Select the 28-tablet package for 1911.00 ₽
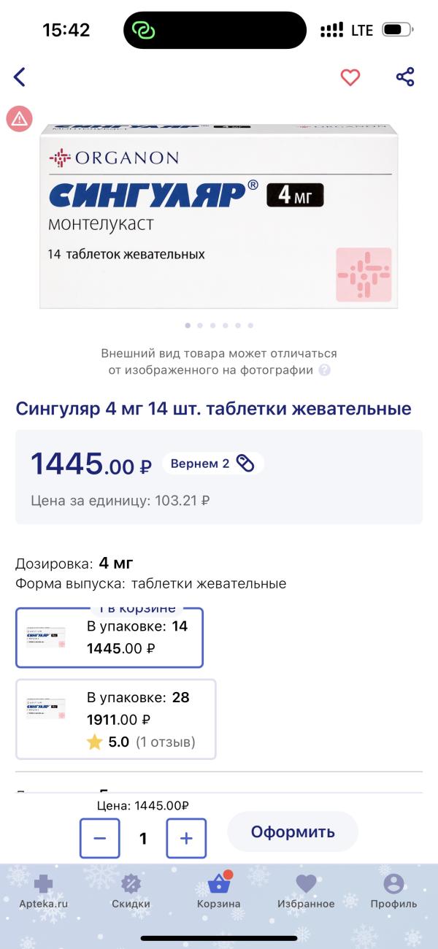The height and width of the screenshot is (949, 438). coord(116,719)
